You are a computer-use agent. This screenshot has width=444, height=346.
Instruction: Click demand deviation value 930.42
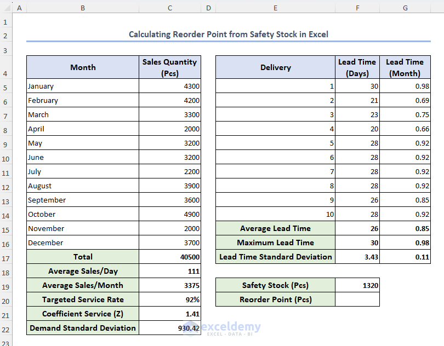click(x=170, y=328)
